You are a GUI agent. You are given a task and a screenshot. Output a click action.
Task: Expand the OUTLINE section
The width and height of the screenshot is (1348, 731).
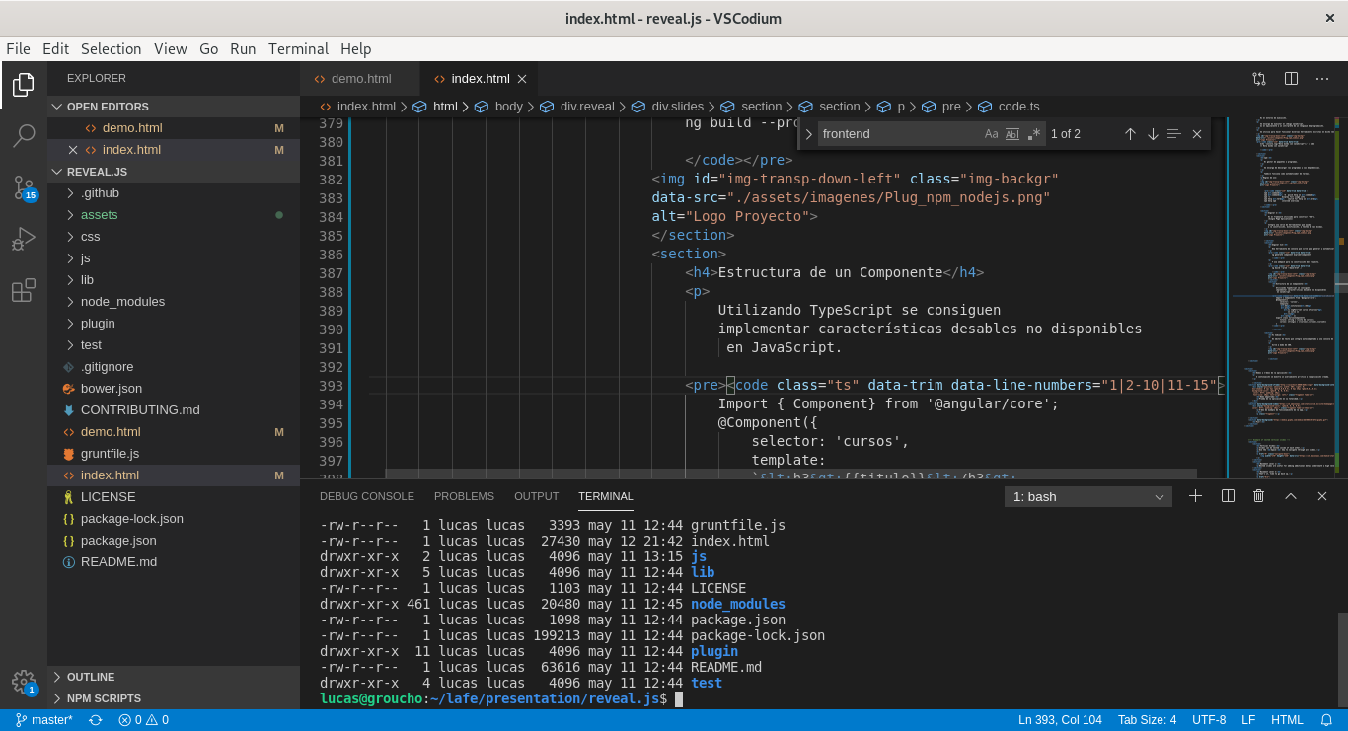point(91,677)
